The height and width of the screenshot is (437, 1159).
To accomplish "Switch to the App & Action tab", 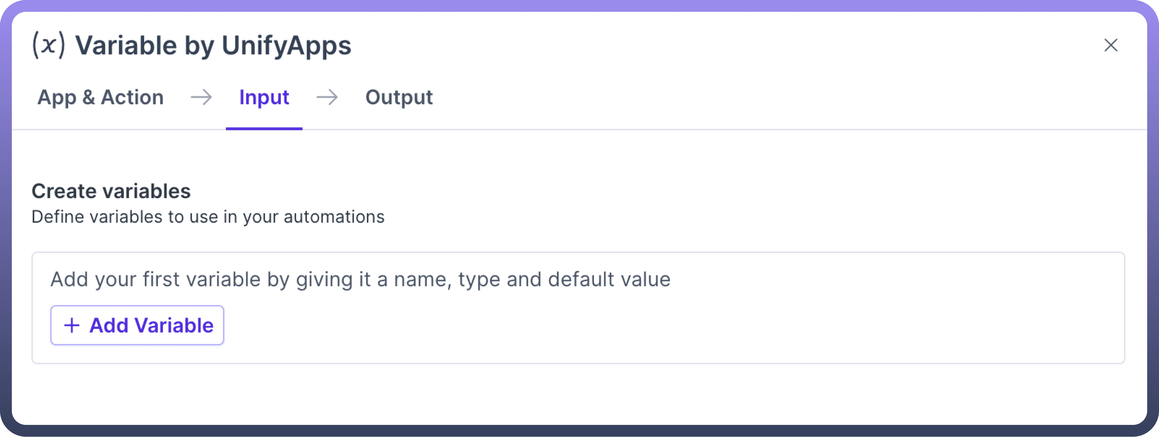I will pos(100,97).
